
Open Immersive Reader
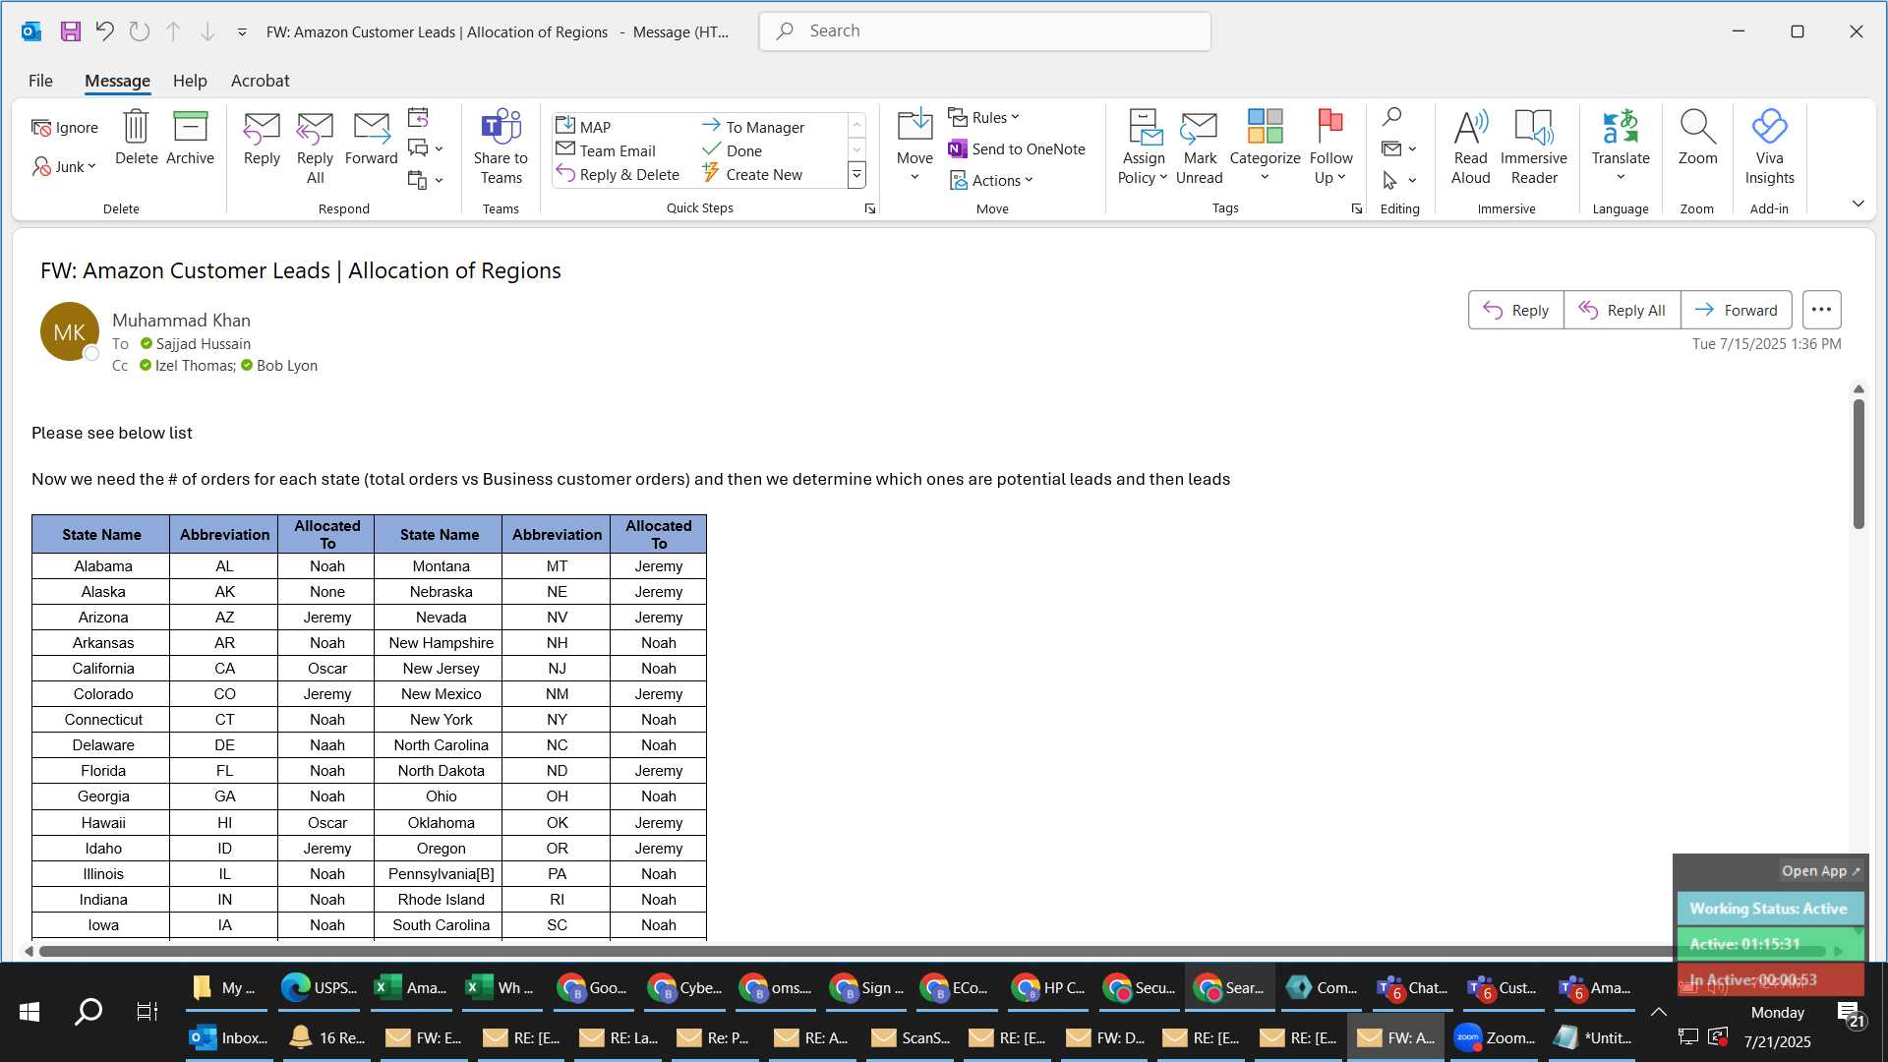pos(1533,147)
